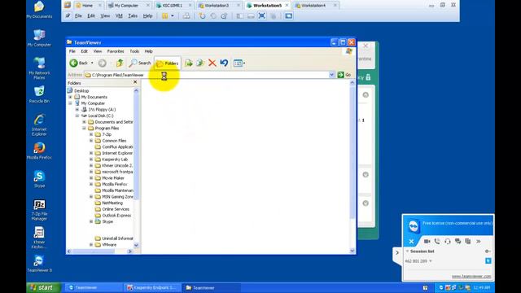Select Desktop in the folder tree

tap(81, 90)
